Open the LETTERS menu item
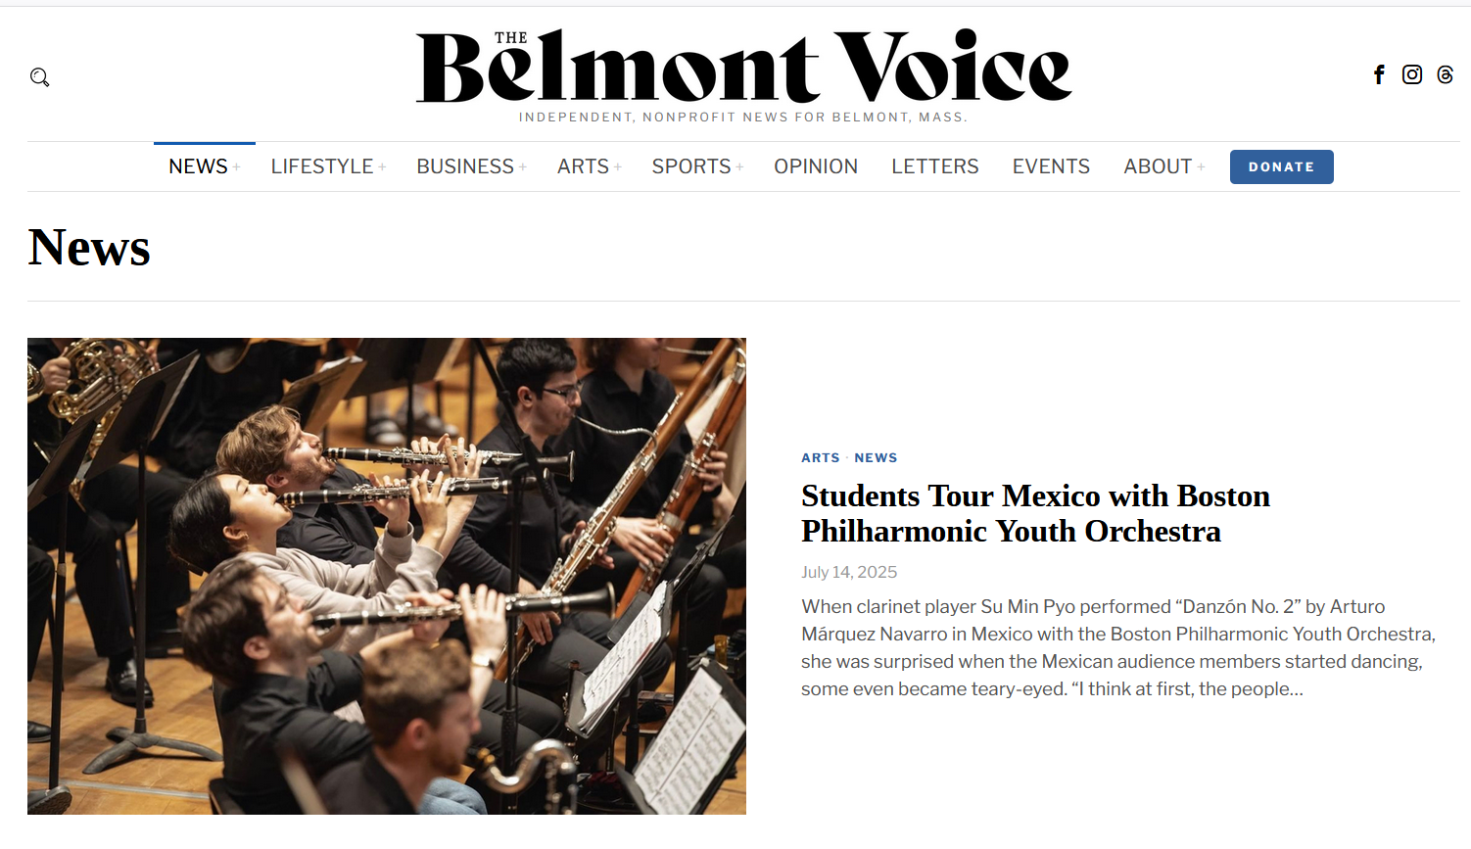This screenshot has height=849, width=1471. [x=935, y=166]
